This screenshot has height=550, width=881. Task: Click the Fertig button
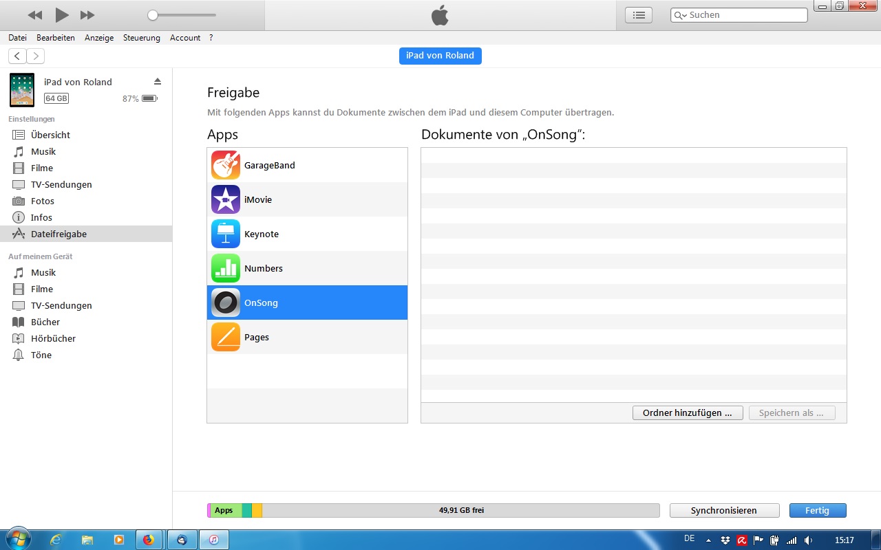point(818,511)
